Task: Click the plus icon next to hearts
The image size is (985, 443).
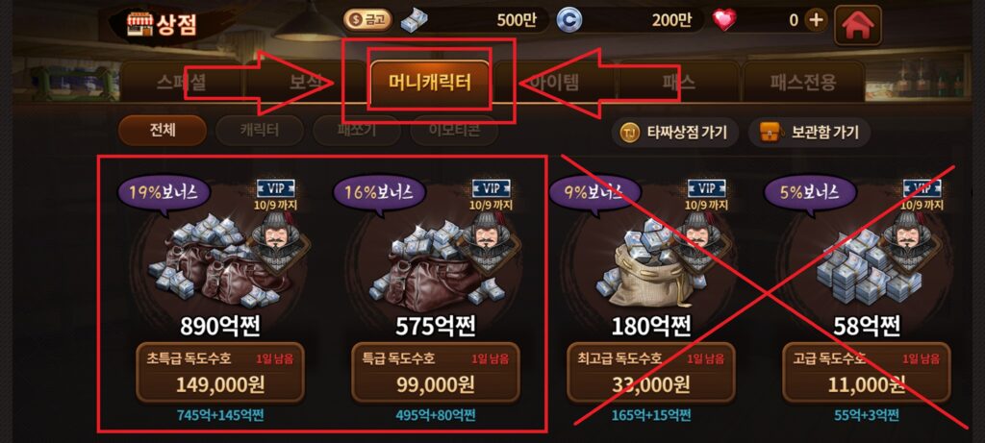Action: (x=816, y=20)
